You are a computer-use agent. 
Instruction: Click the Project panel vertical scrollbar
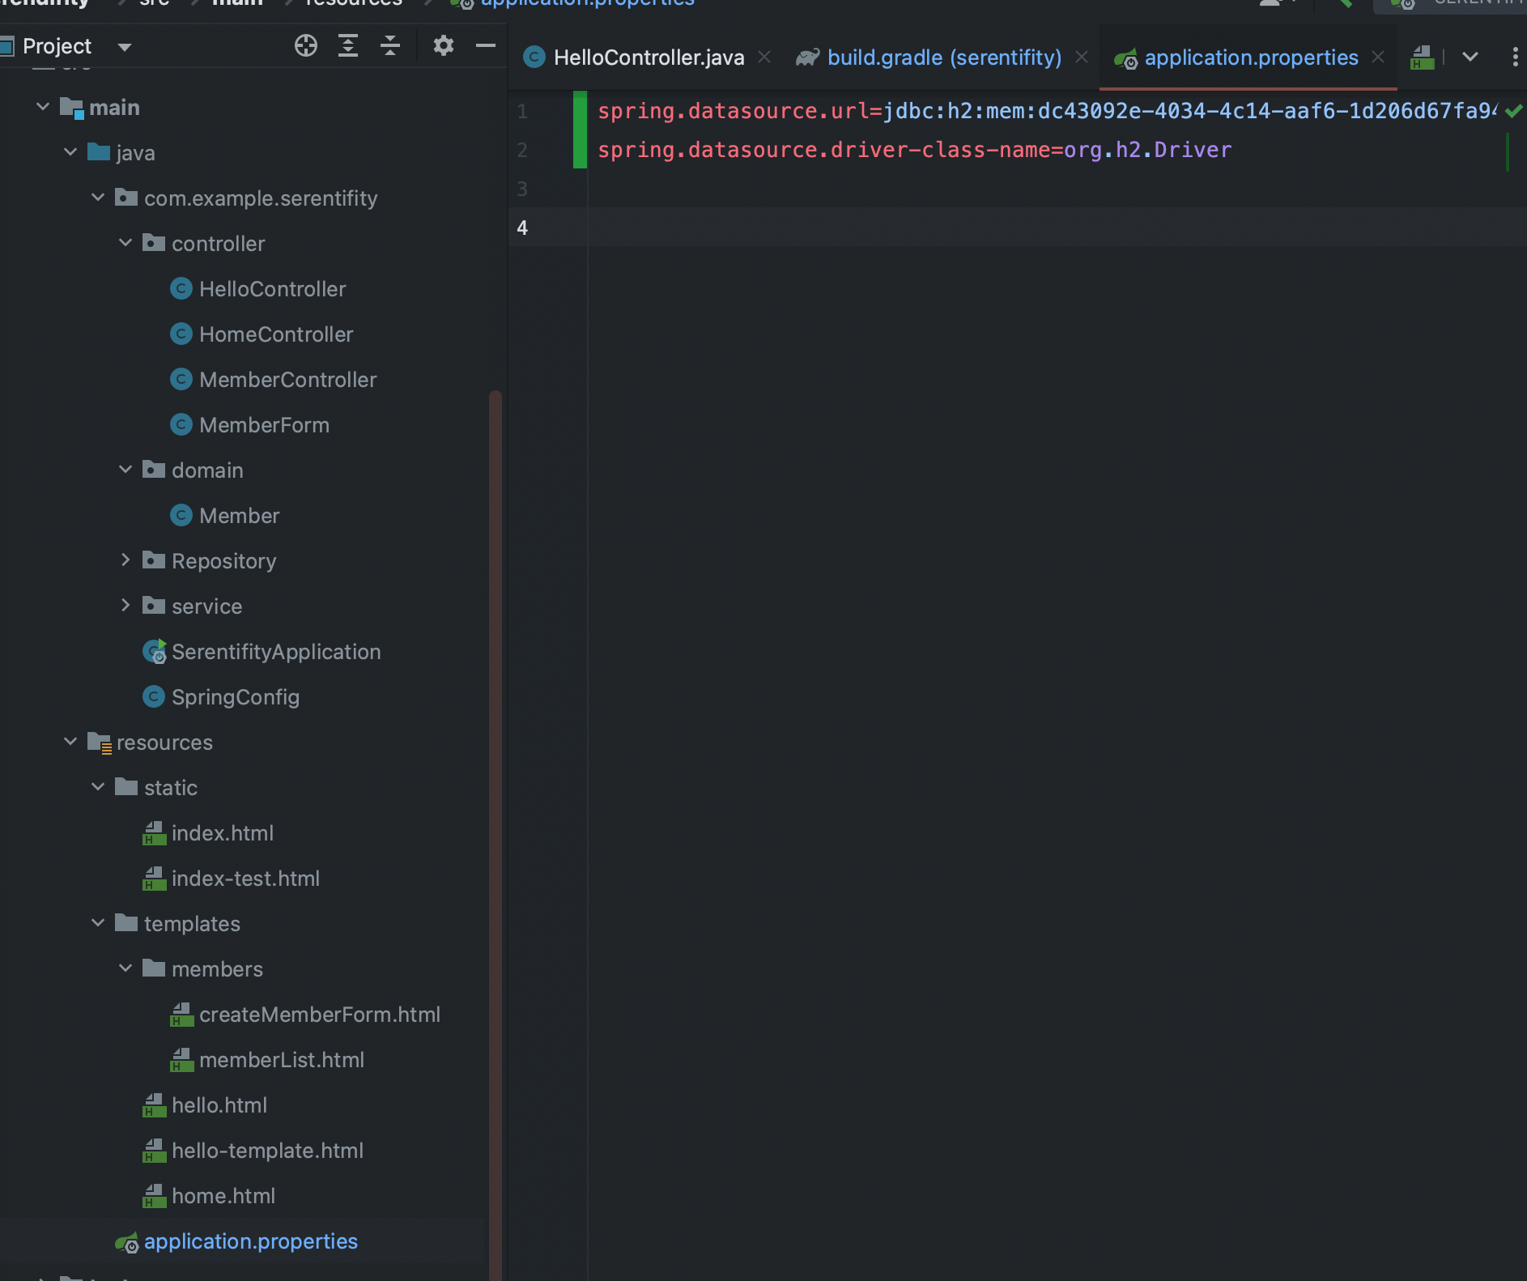point(495,834)
